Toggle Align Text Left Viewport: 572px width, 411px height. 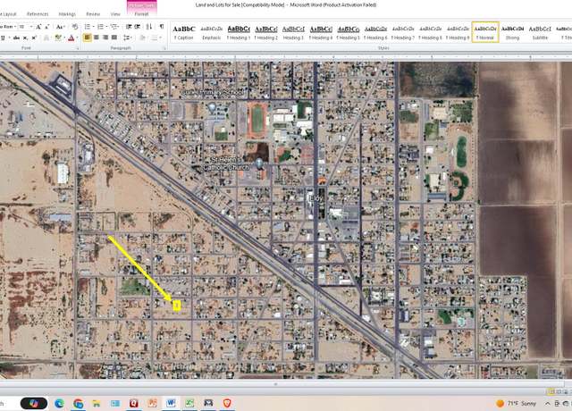pyautogui.click(x=88, y=38)
